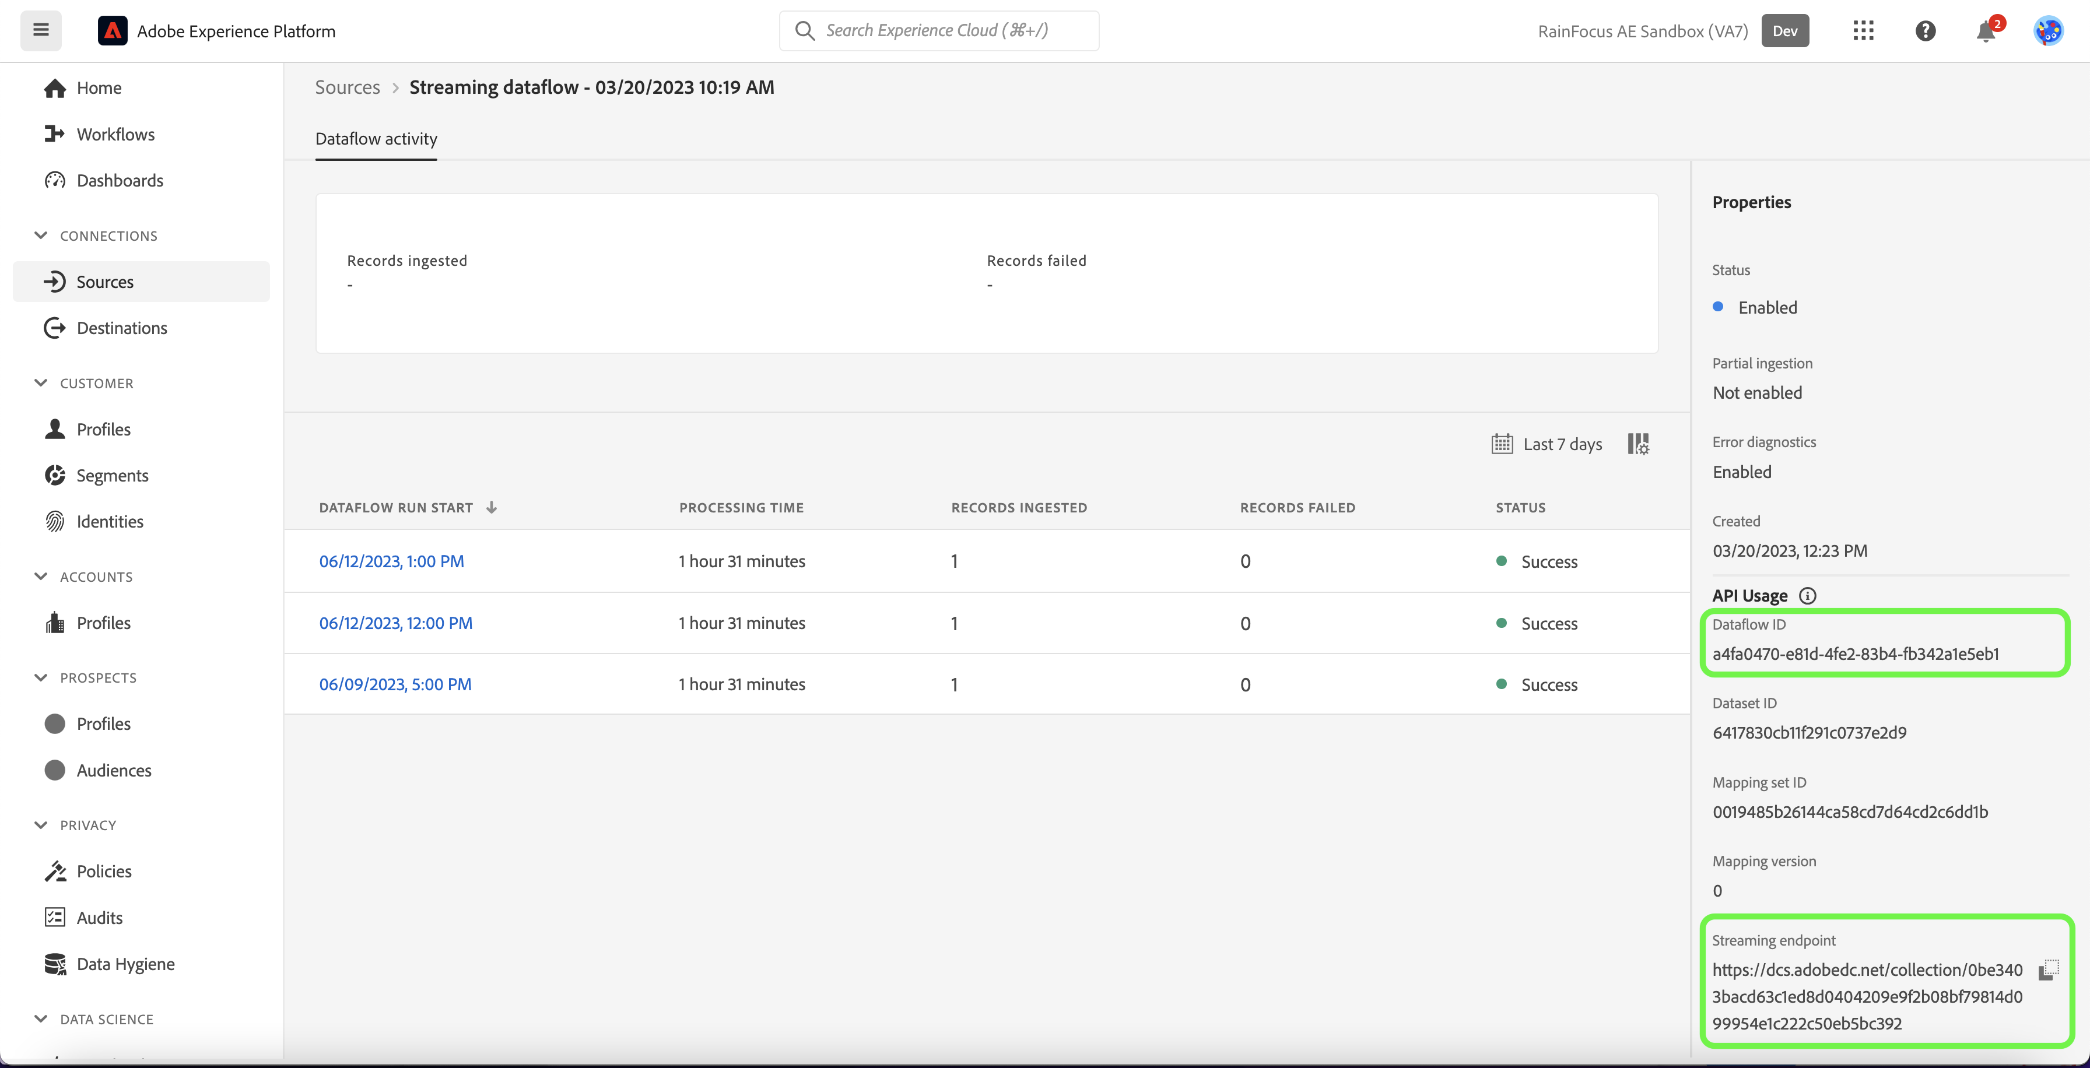This screenshot has height=1068, width=2090.
Task: Collapse the CONNECTIONS section
Action: point(41,235)
